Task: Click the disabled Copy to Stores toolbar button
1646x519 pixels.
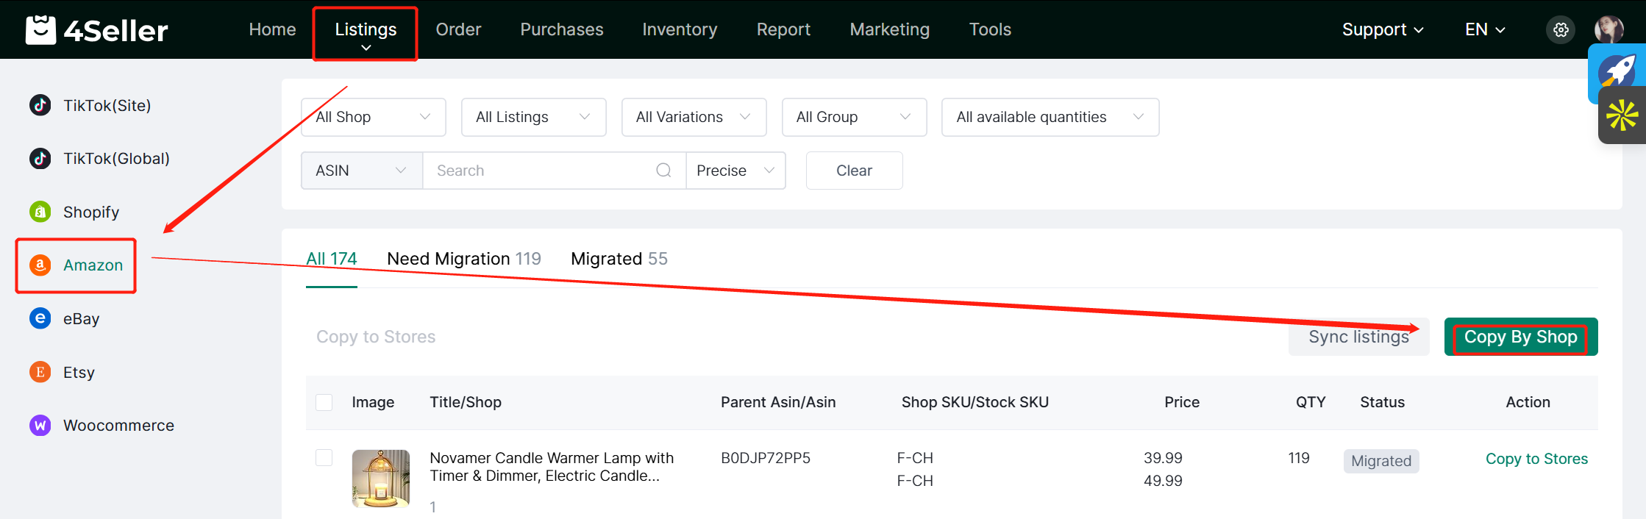Action: [376, 337]
